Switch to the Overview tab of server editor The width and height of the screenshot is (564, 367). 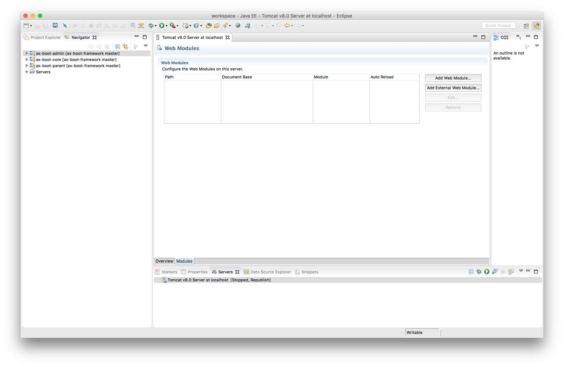[164, 261]
